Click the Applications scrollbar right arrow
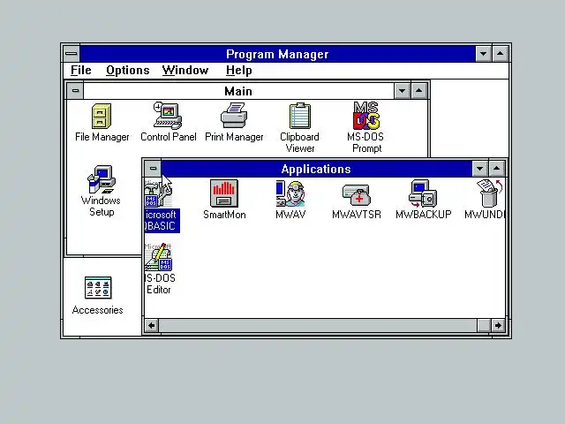Image resolution: width=565 pixels, height=424 pixels. click(x=498, y=326)
